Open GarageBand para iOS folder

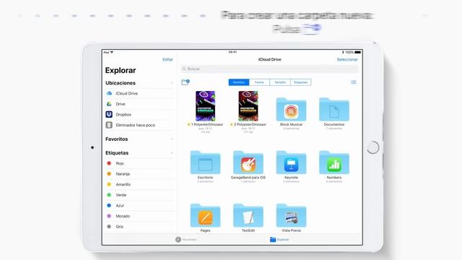click(248, 162)
